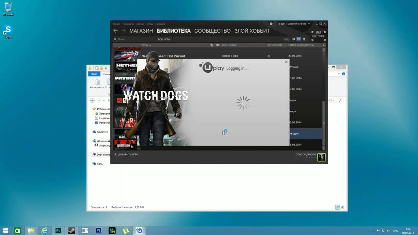
Task: Sort by the СОСТОЯНИЕ column header
Action: [230, 45]
